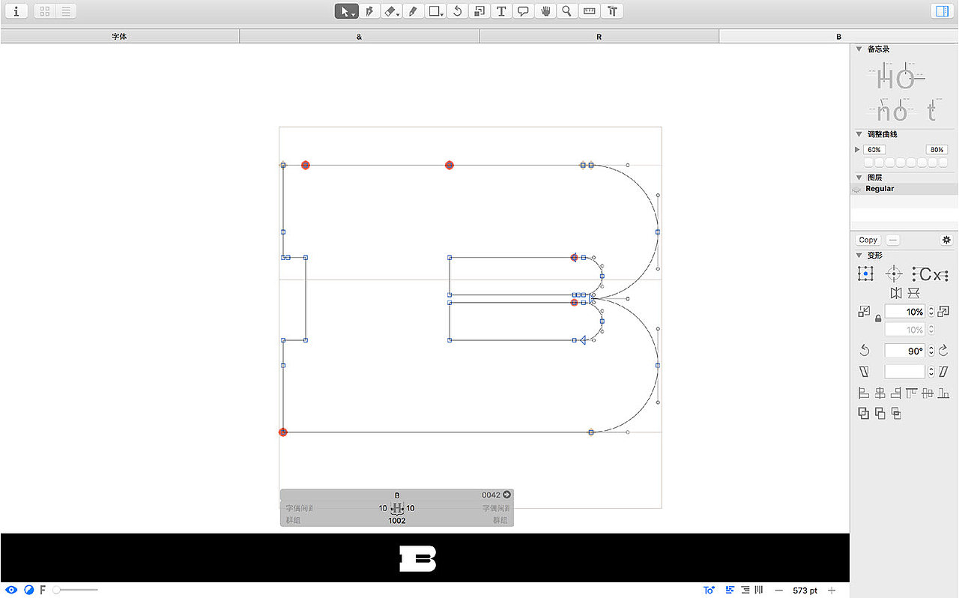Edit the 60% curve value field
This screenshot has width=959, height=598.
pyautogui.click(x=875, y=150)
